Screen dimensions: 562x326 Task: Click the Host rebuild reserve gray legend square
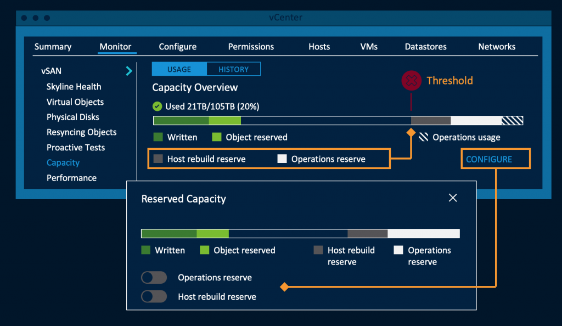pos(159,159)
